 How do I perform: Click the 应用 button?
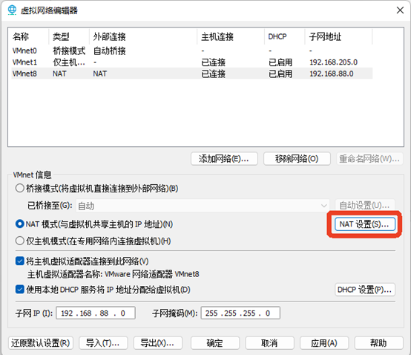click(324, 343)
